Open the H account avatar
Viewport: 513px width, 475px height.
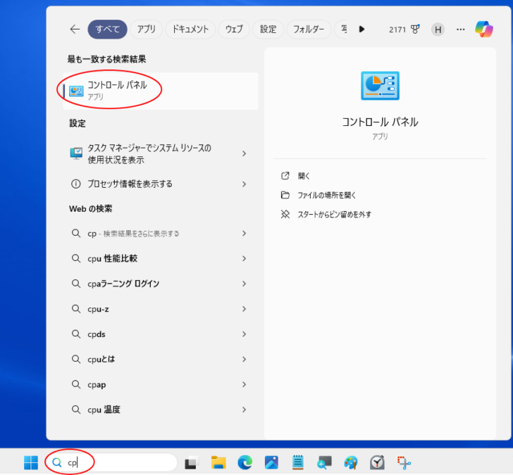(x=438, y=30)
